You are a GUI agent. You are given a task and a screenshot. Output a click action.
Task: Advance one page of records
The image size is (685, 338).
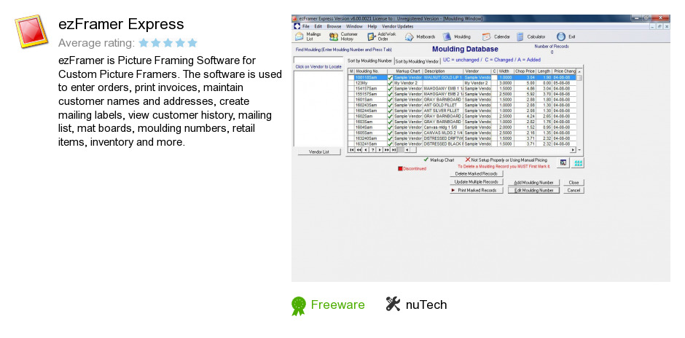[387, 150]
